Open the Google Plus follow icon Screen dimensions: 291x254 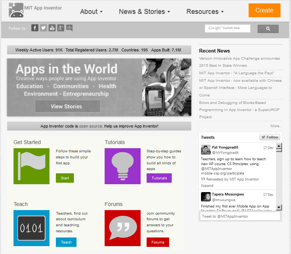tap(60, 28)
